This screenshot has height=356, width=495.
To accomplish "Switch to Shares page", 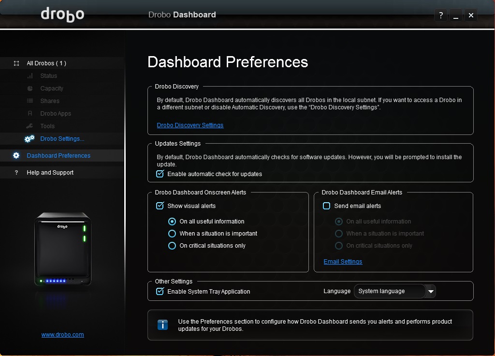I will (50, 101).
